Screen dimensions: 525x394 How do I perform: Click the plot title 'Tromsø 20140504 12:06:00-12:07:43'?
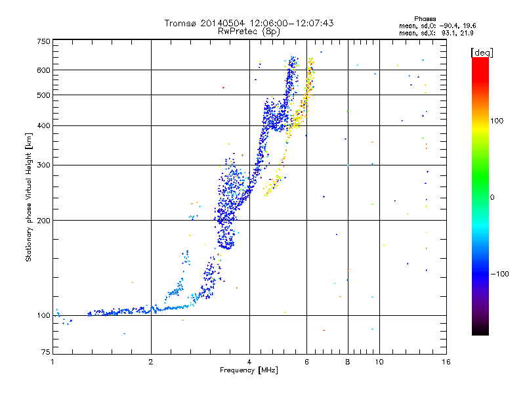[249, 23]
